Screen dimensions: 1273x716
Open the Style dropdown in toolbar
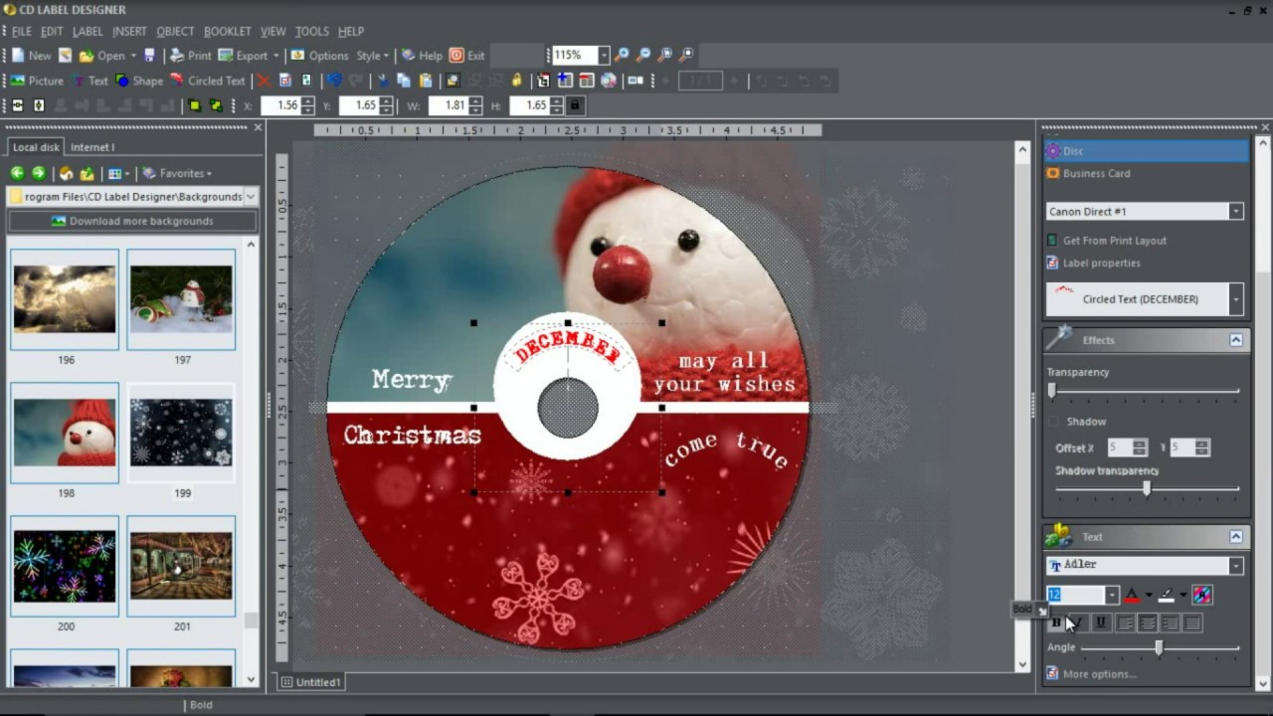372,56
